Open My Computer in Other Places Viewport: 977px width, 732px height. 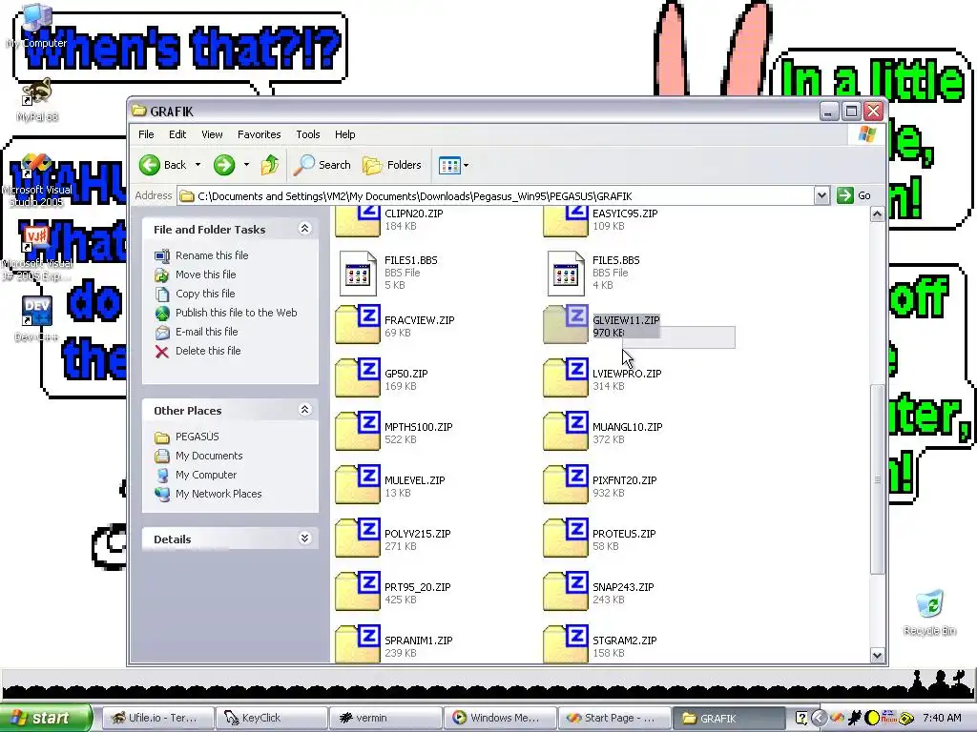pos(206,475)
